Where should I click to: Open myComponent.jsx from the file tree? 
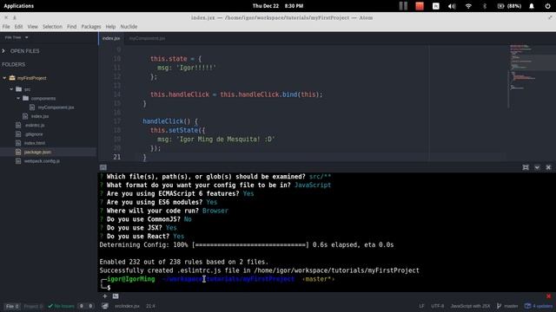[56, 107]
